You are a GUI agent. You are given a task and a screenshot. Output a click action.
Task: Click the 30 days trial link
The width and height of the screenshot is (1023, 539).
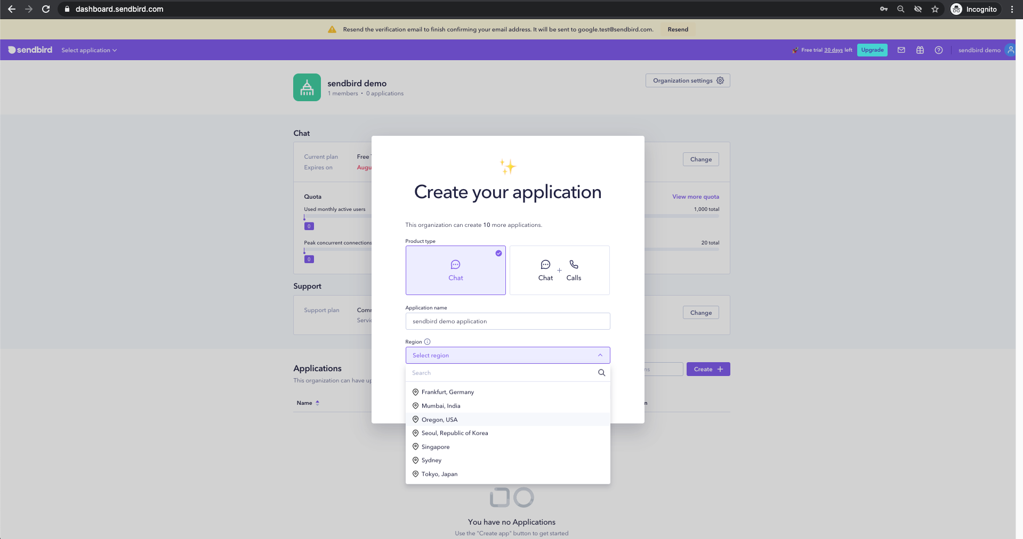[x=833, y=50]
